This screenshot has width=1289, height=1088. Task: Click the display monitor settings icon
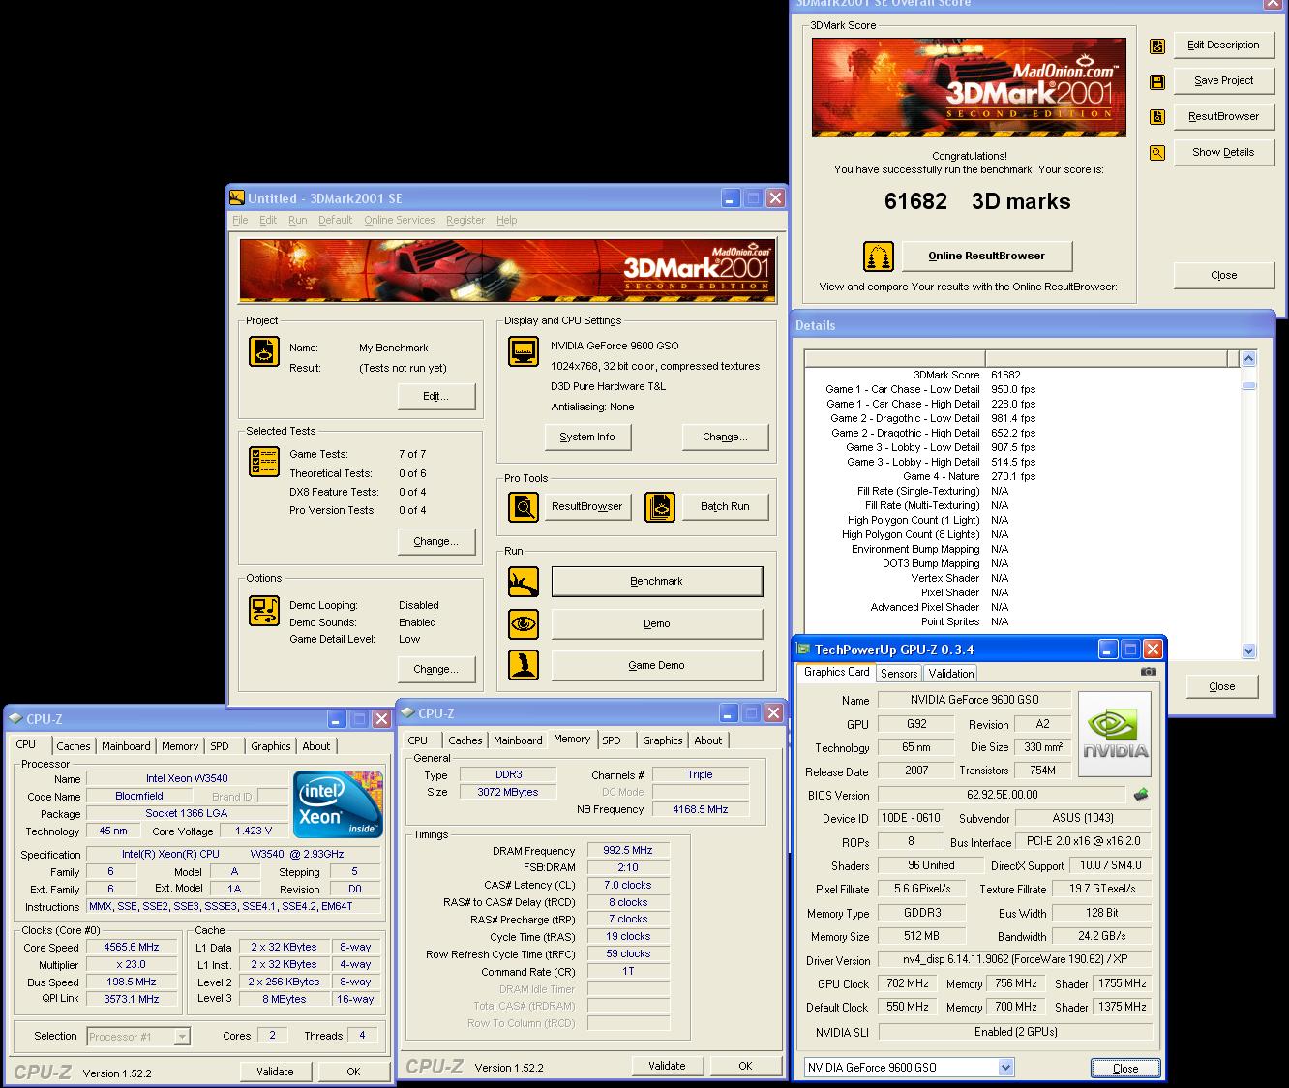point(524,351)
